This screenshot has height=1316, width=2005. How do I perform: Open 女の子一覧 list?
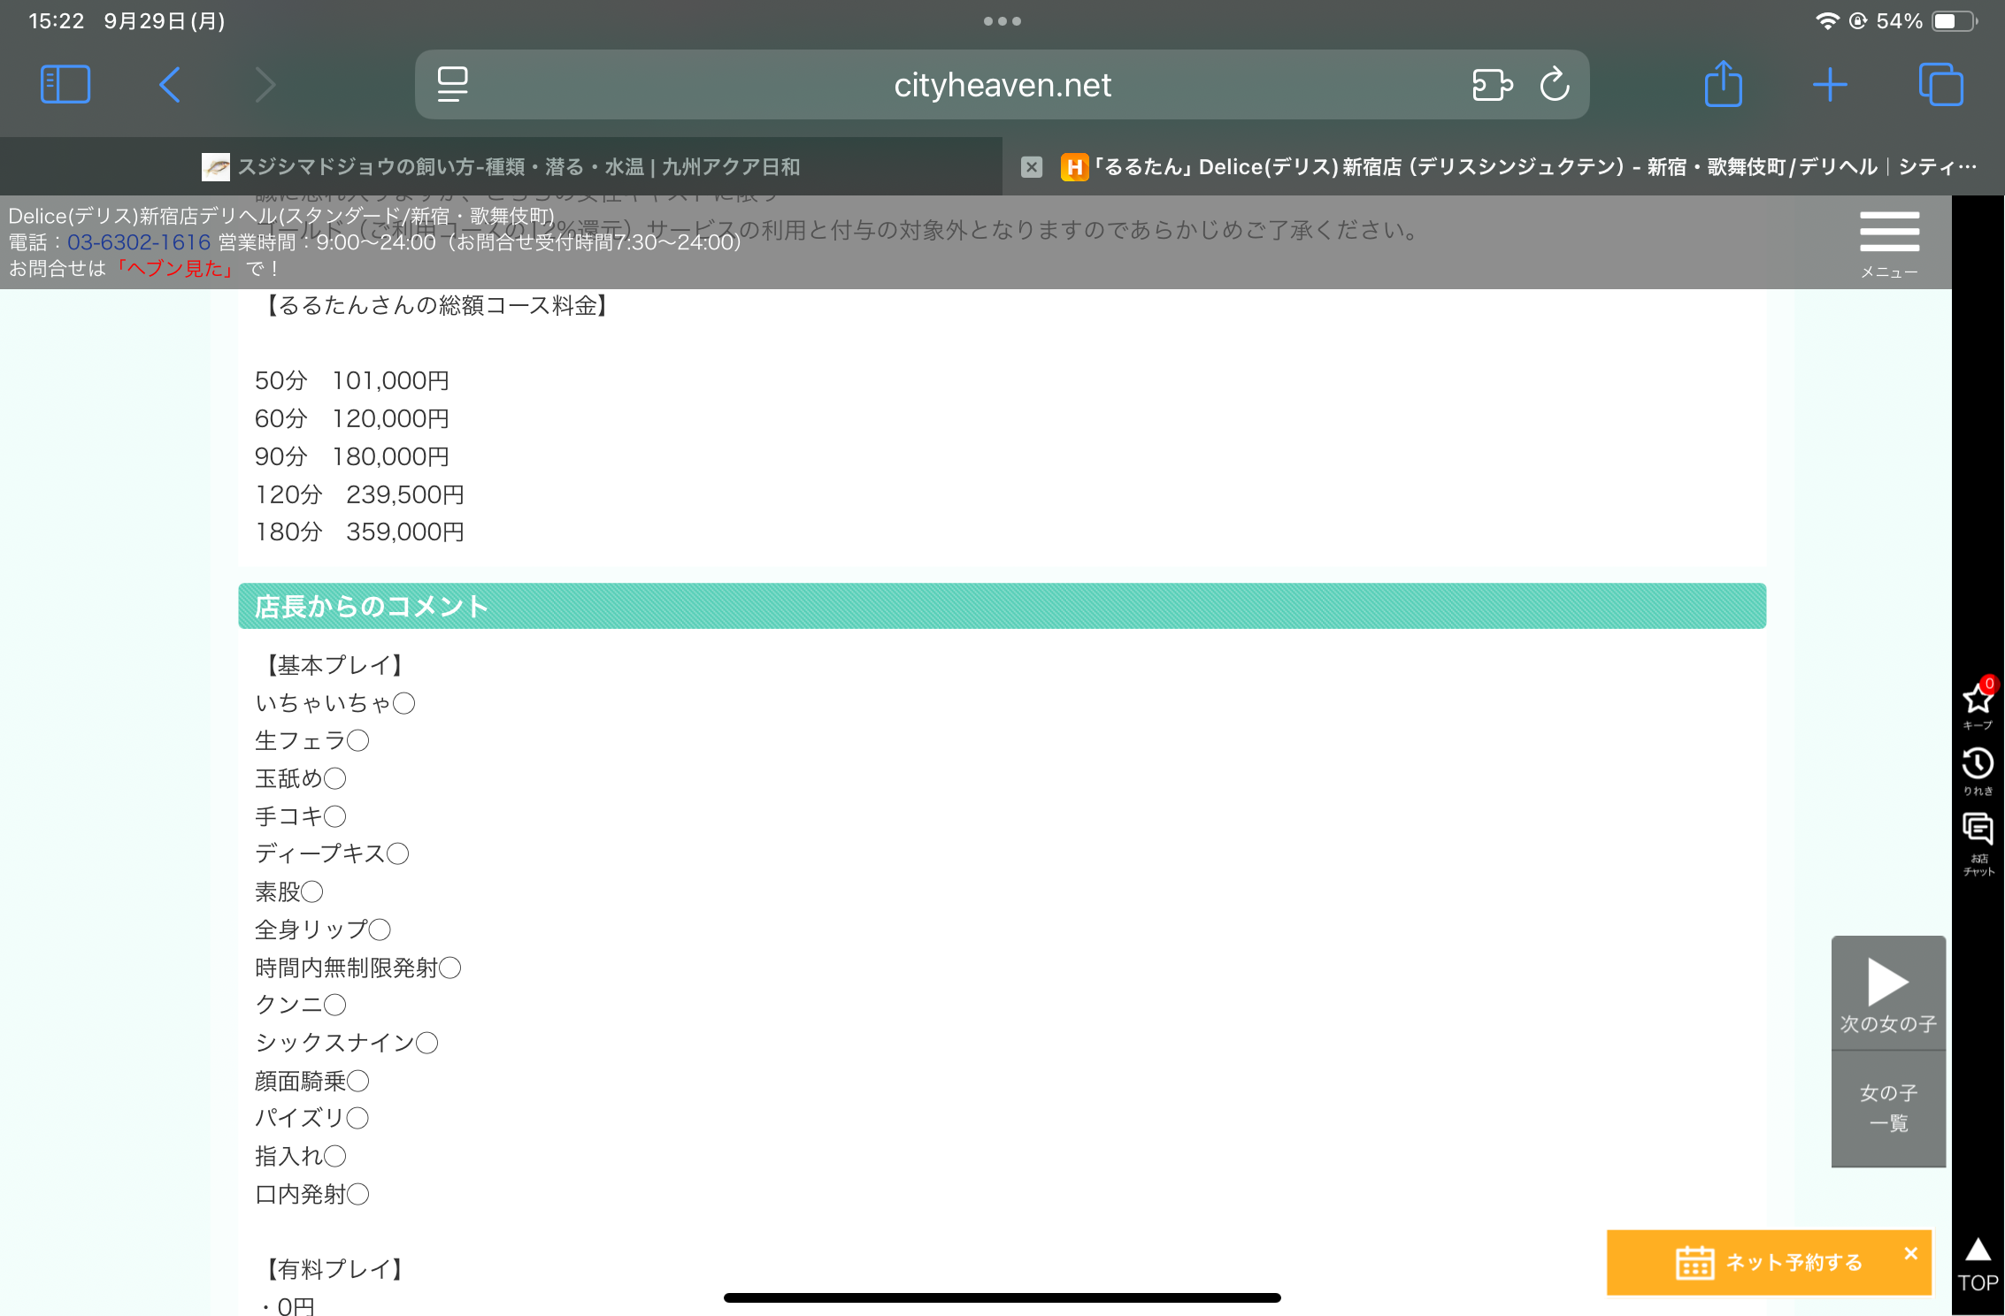[1888, 1108]
